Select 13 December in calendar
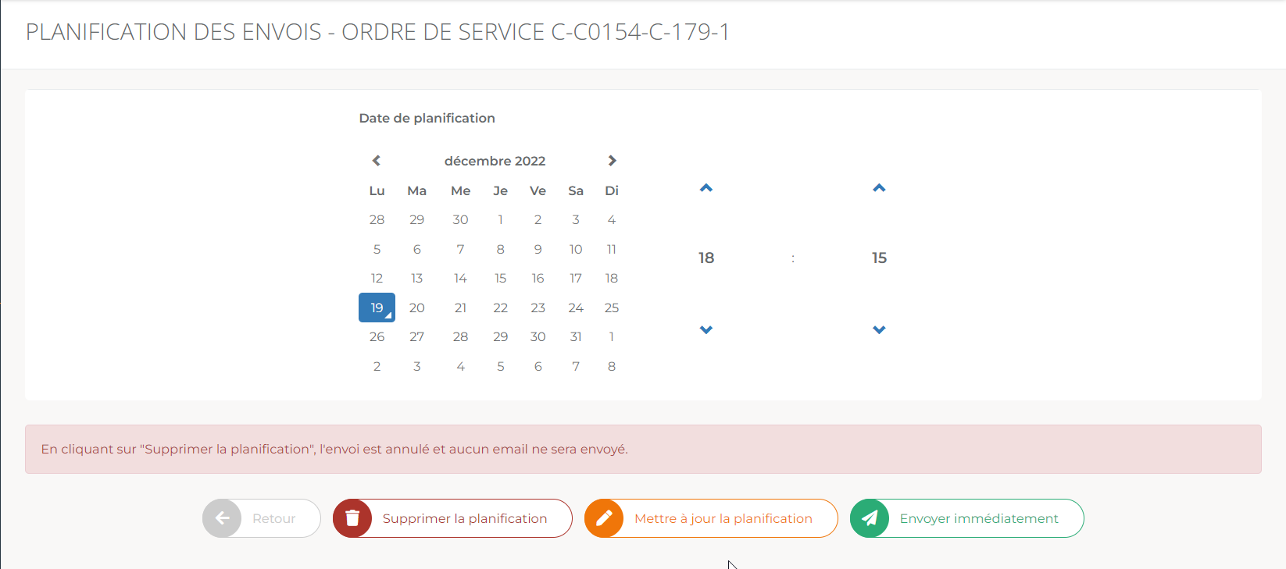Screen dimensions: 1286x569 [417, 279]
